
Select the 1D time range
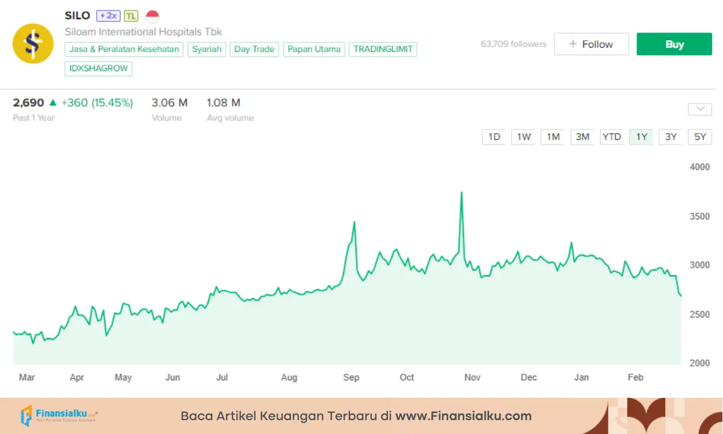(x=494, y=137)
